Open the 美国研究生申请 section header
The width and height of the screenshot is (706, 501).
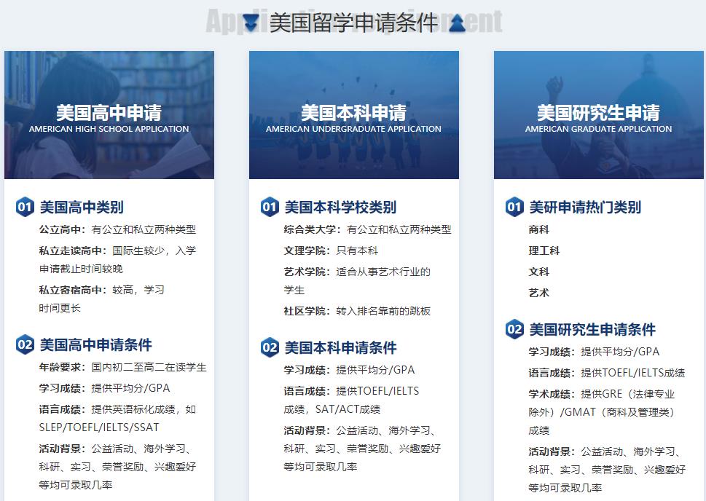(599, 113)
